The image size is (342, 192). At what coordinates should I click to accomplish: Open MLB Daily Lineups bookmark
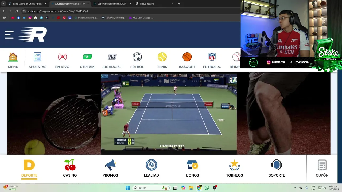click(x=141, y=18)
